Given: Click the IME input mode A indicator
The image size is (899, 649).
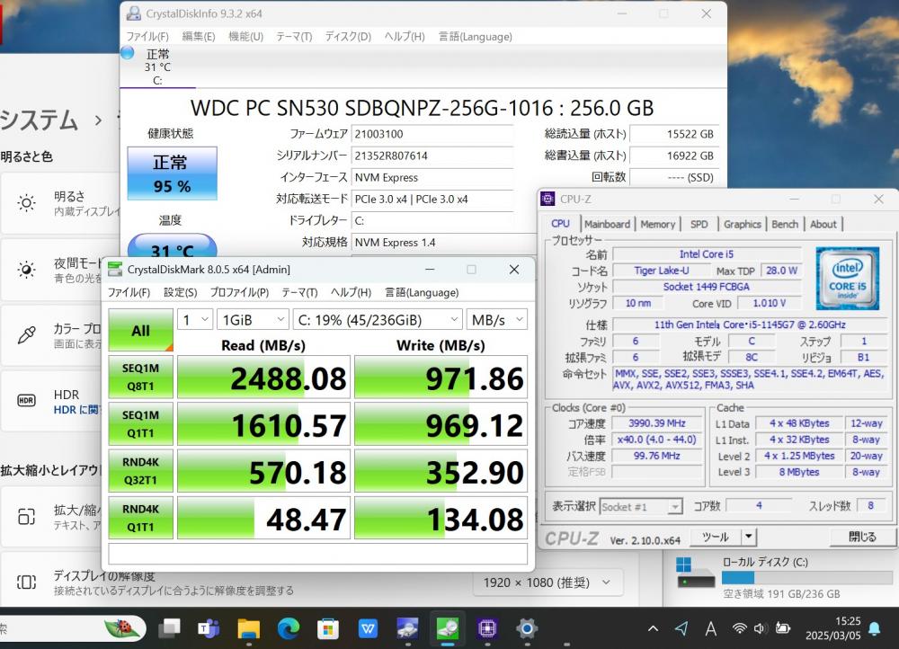Looking at the screenshot, I should pyautogui.click(x=711, y=629).
